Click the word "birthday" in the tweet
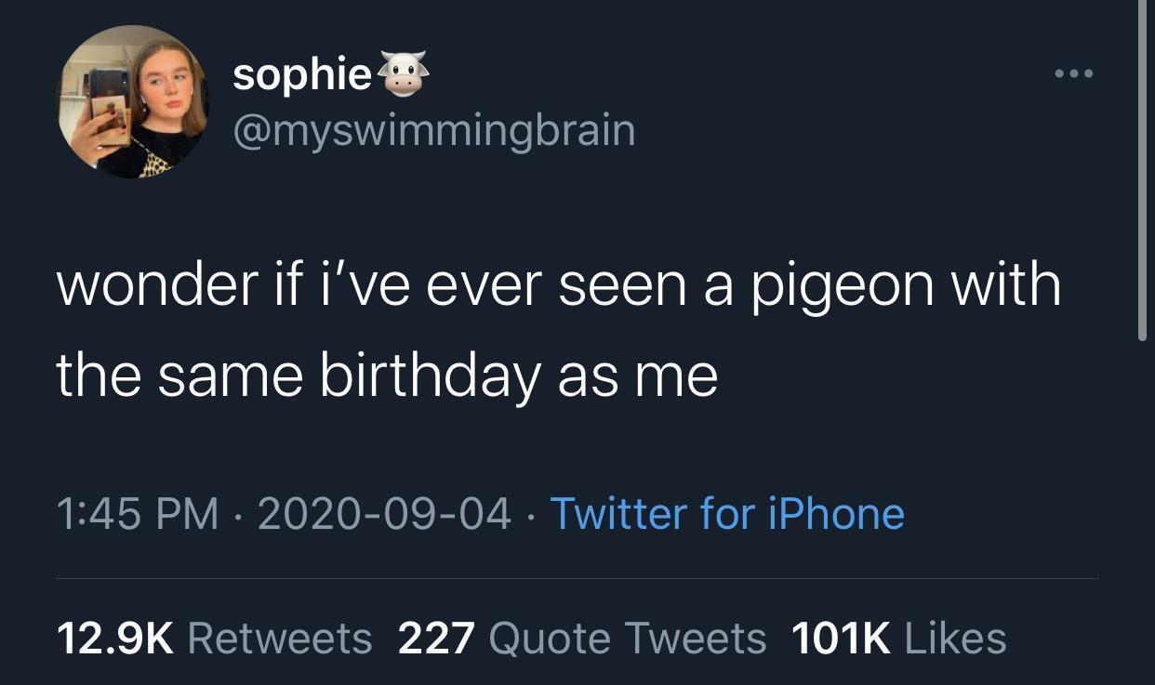Screen dimensions: 1155x685 (x=429, y=376)
